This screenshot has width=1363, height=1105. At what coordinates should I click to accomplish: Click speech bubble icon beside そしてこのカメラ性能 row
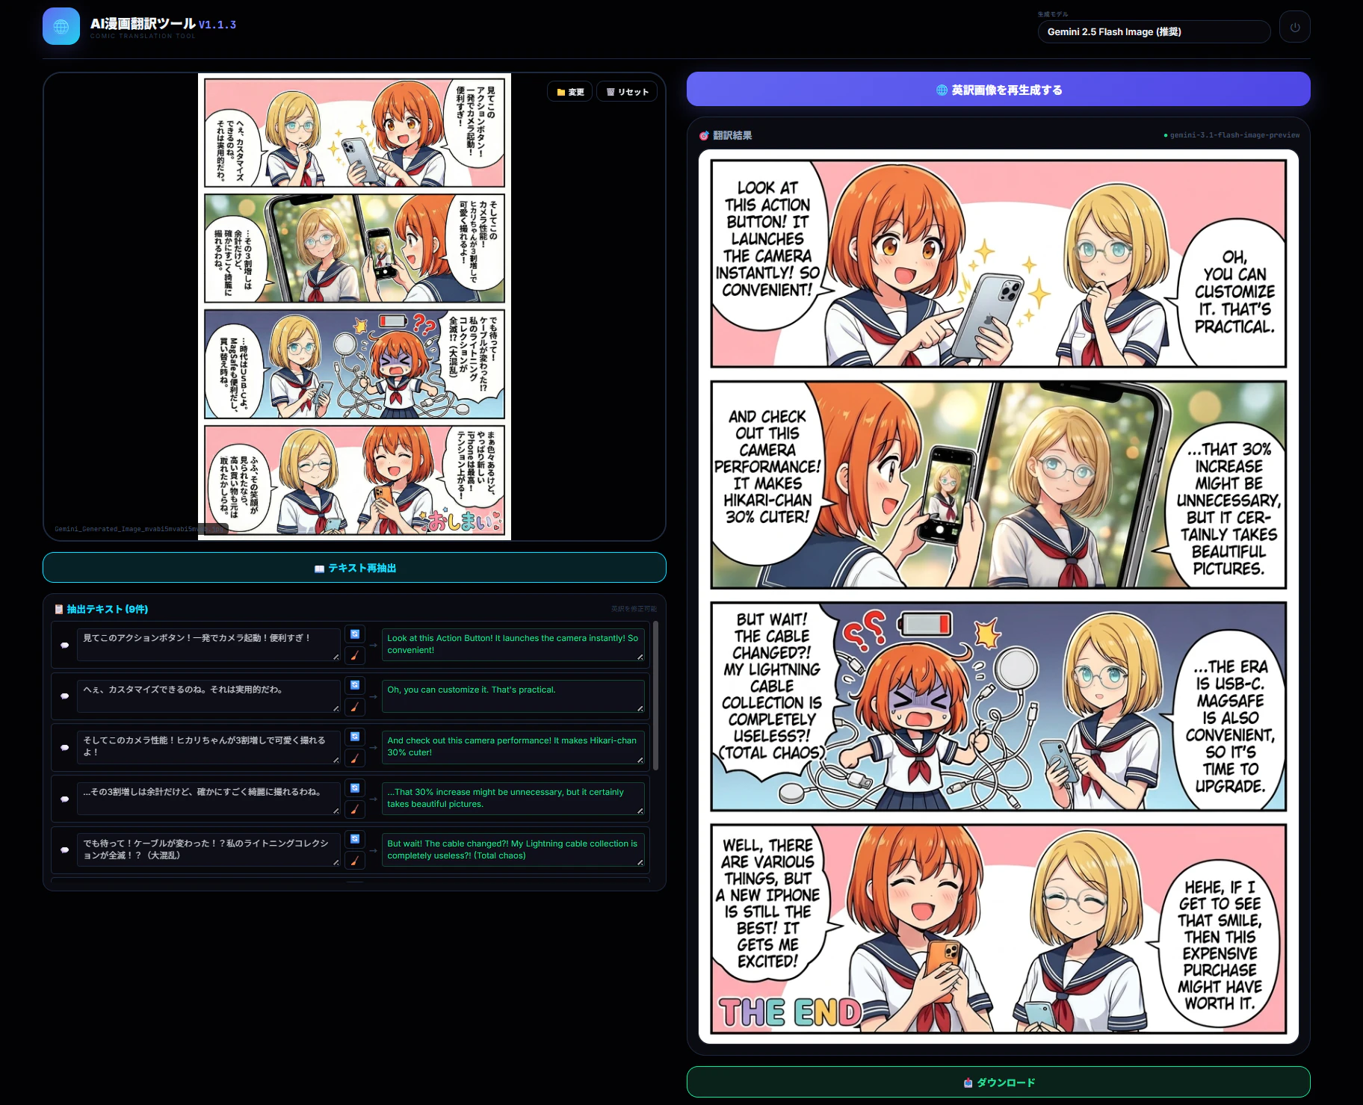[65, 747]
